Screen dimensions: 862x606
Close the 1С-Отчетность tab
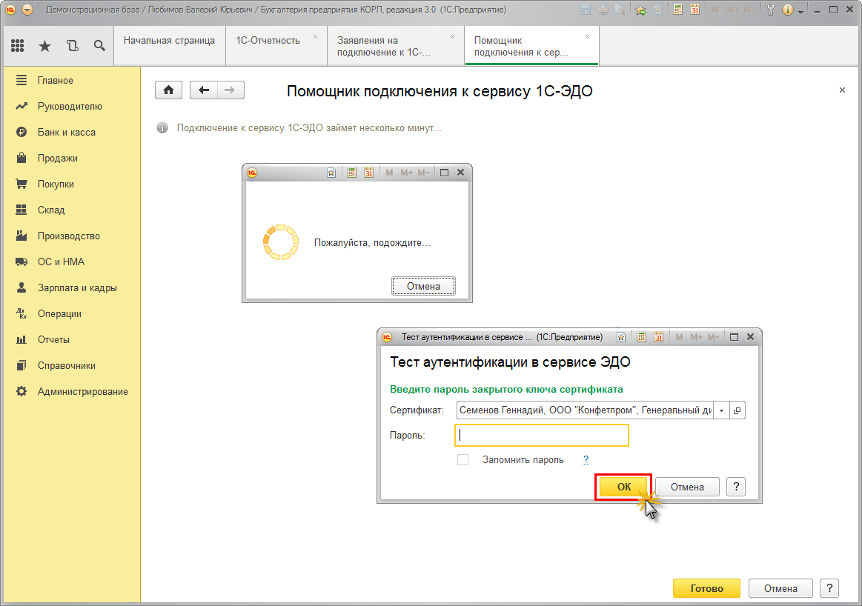(x=316, y=37)
